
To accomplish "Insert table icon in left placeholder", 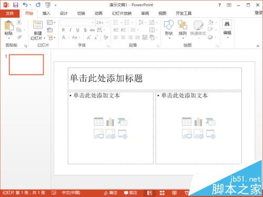I will coord(98,122).
